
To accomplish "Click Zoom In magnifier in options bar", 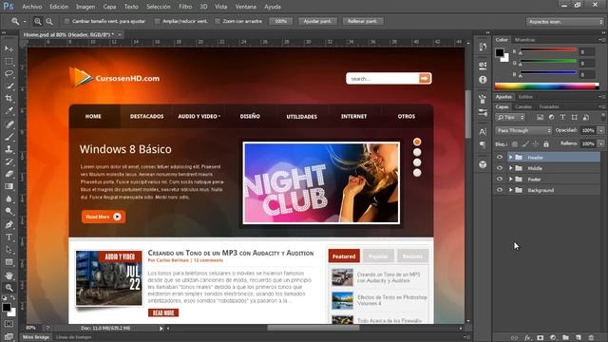I will pos(38,21).
